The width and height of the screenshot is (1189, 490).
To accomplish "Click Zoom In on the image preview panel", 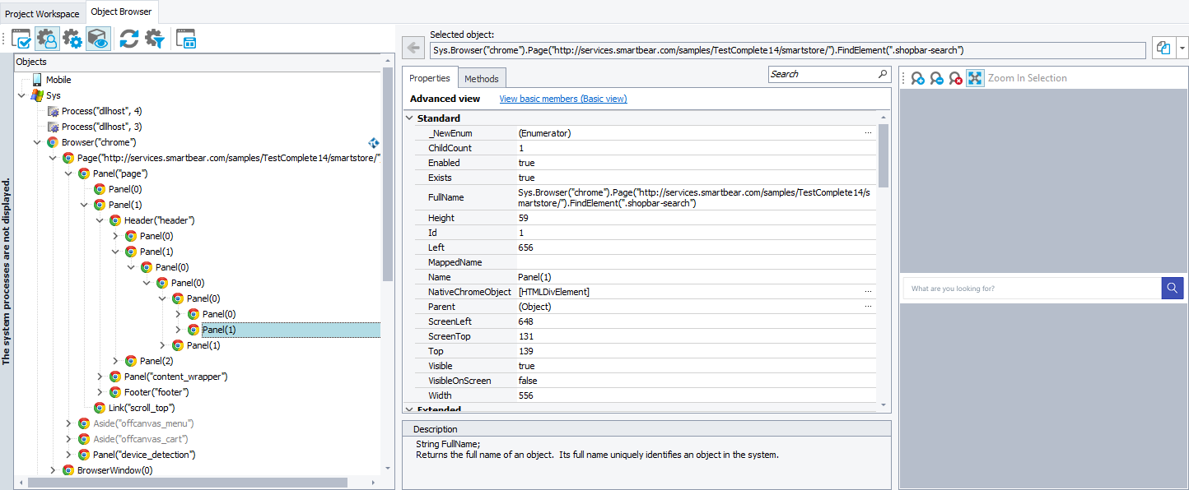I will pyautogui.click(x=916, y=77).
